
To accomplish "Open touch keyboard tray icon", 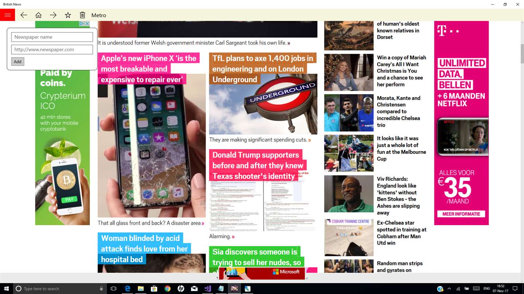I will (476, 289).
